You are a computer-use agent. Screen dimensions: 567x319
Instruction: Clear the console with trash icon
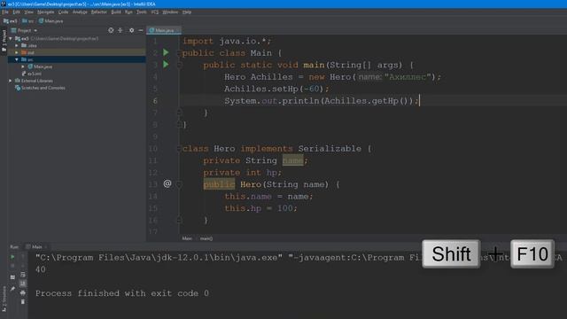(23, 301)
